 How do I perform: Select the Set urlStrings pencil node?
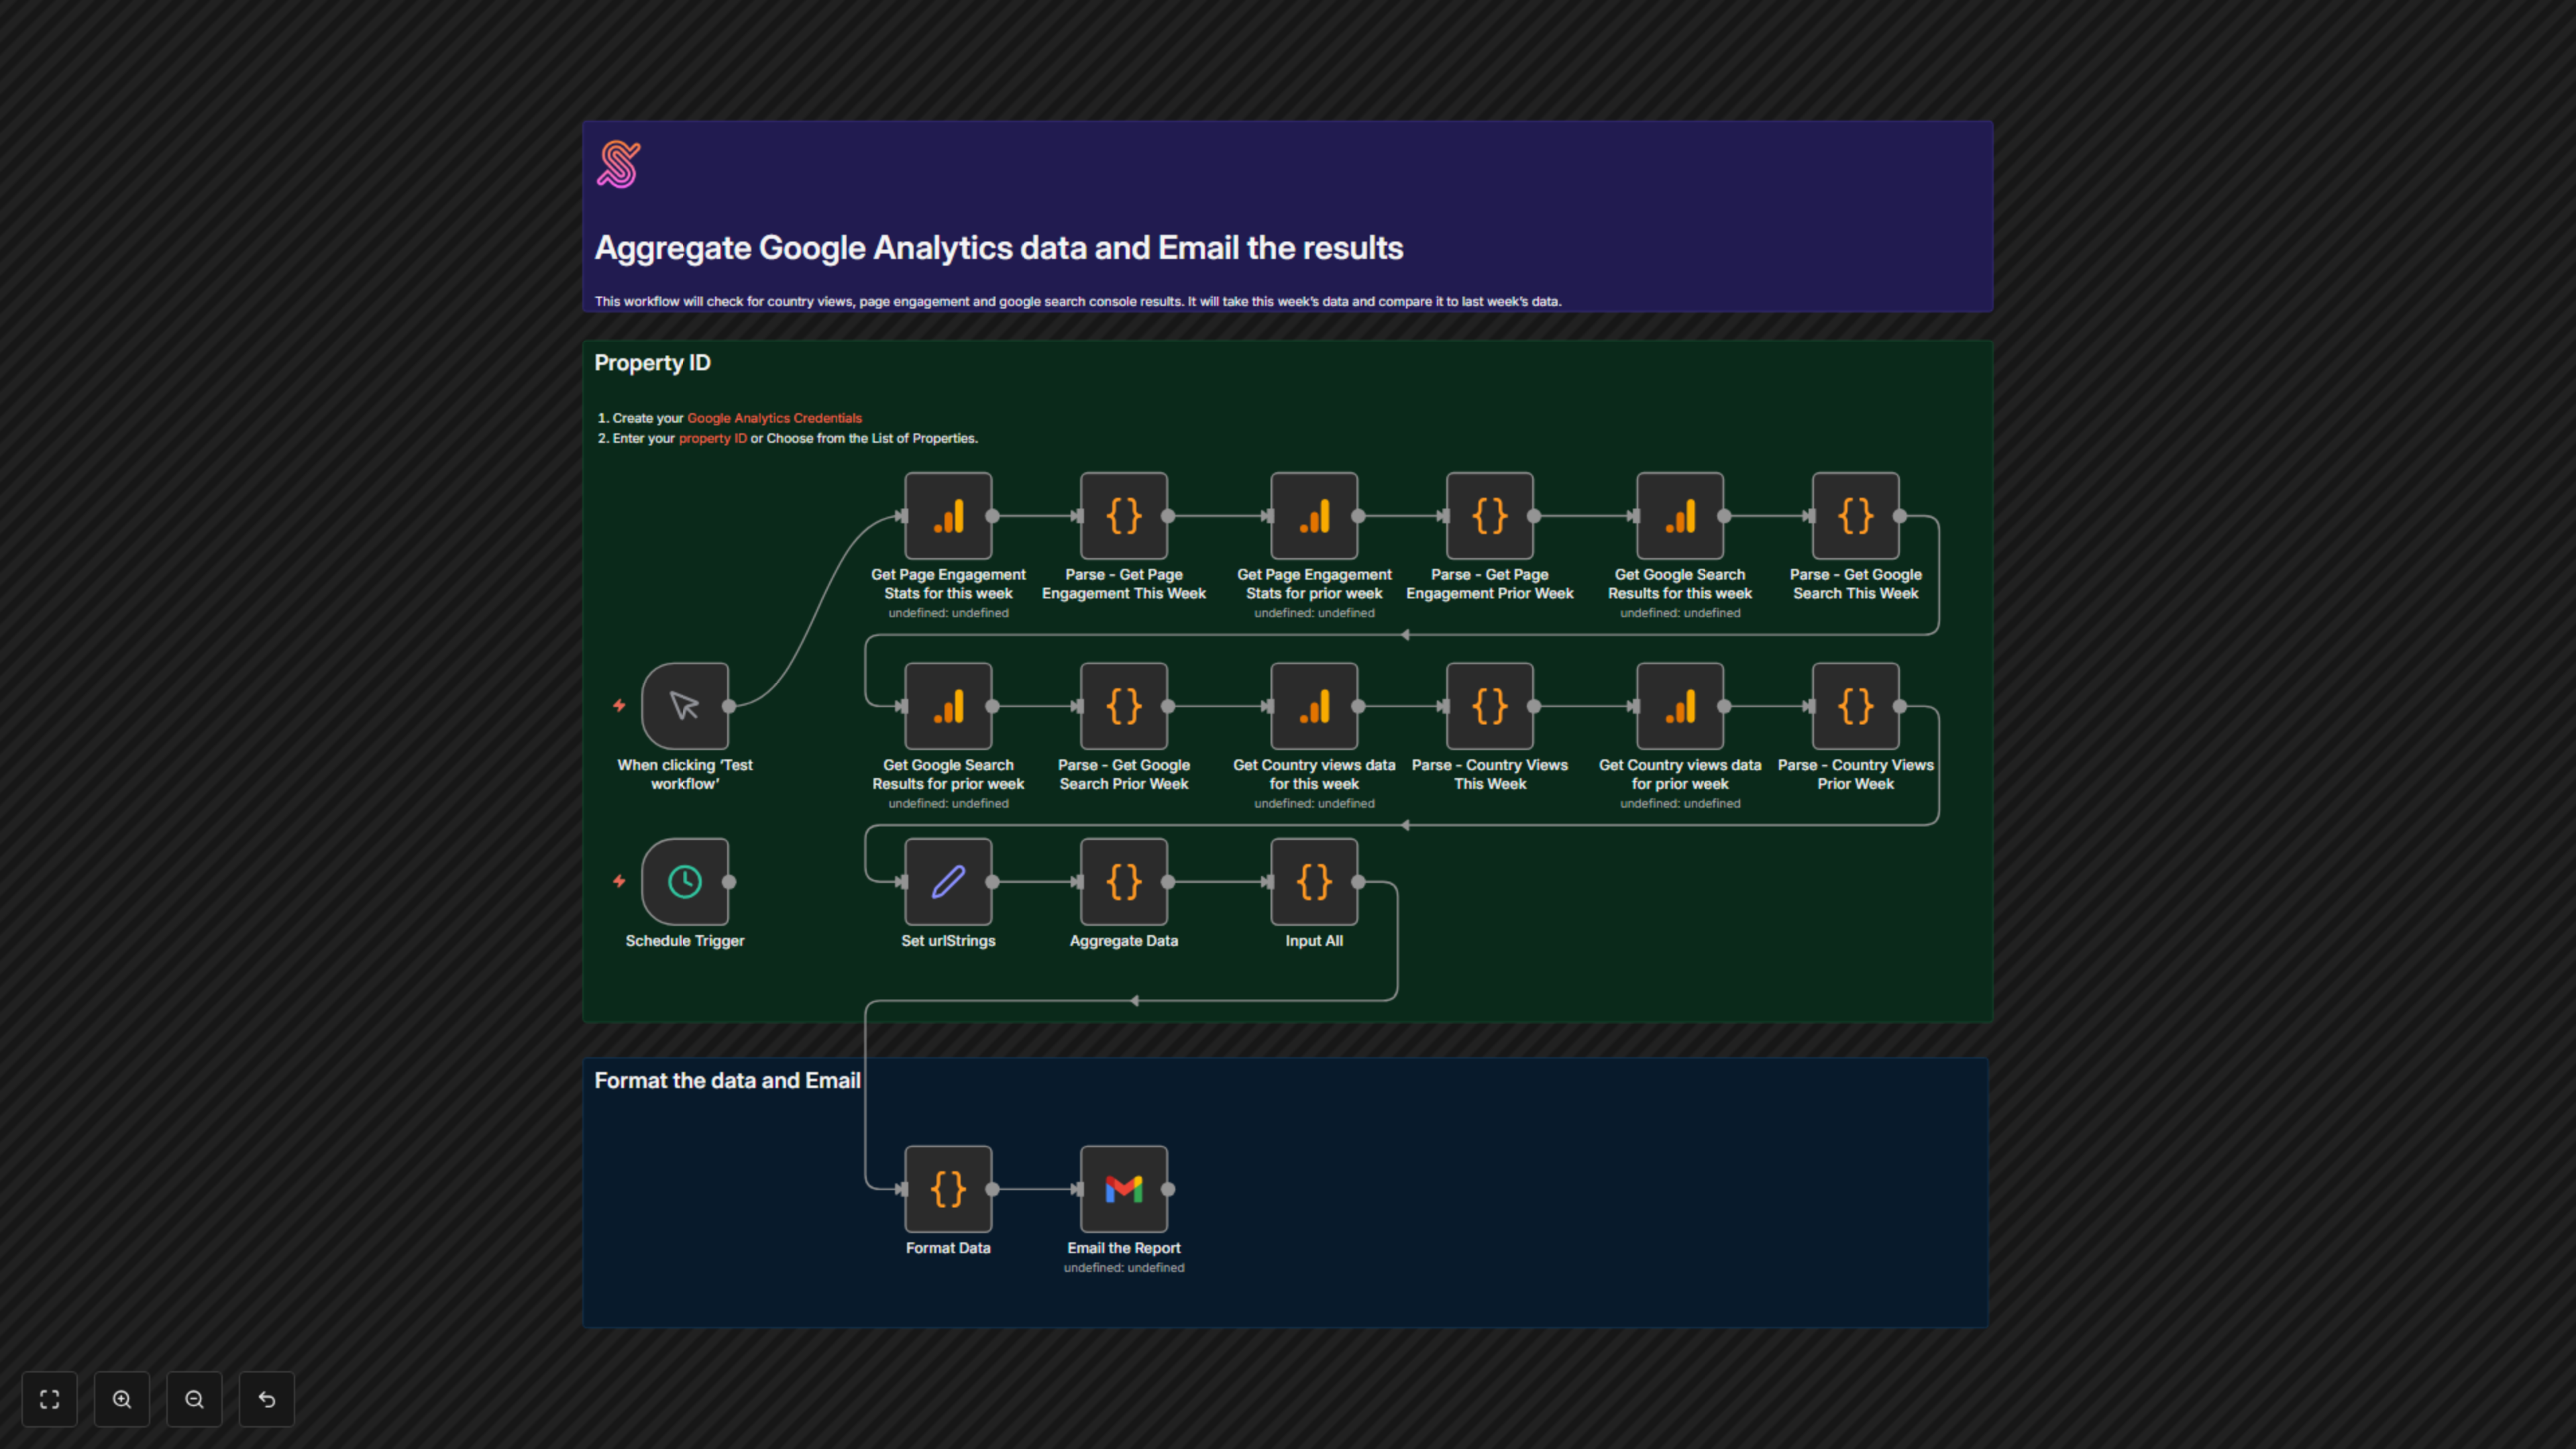pos(948,881)
